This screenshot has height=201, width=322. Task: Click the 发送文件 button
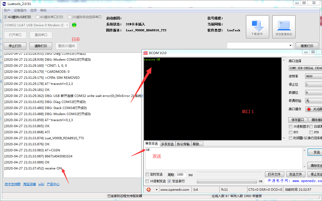point(296,174)
